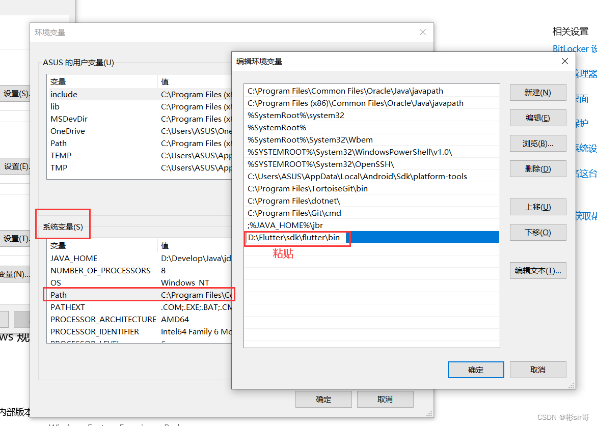Click 确定 in the 环境变量 window
The image size is (597, 426).
click(323, 400)
